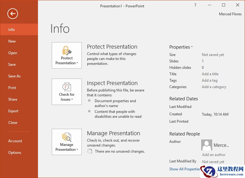
Task: Click the Hidden slides label
Action: click(x=180, y=68)
